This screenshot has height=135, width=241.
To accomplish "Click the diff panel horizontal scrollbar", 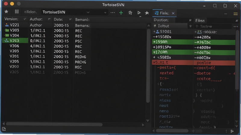I will 172,131.
